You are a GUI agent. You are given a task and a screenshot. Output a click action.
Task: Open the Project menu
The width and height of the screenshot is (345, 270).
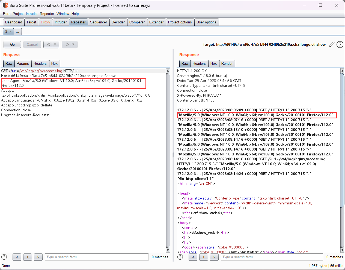click(x=18, y=14)
